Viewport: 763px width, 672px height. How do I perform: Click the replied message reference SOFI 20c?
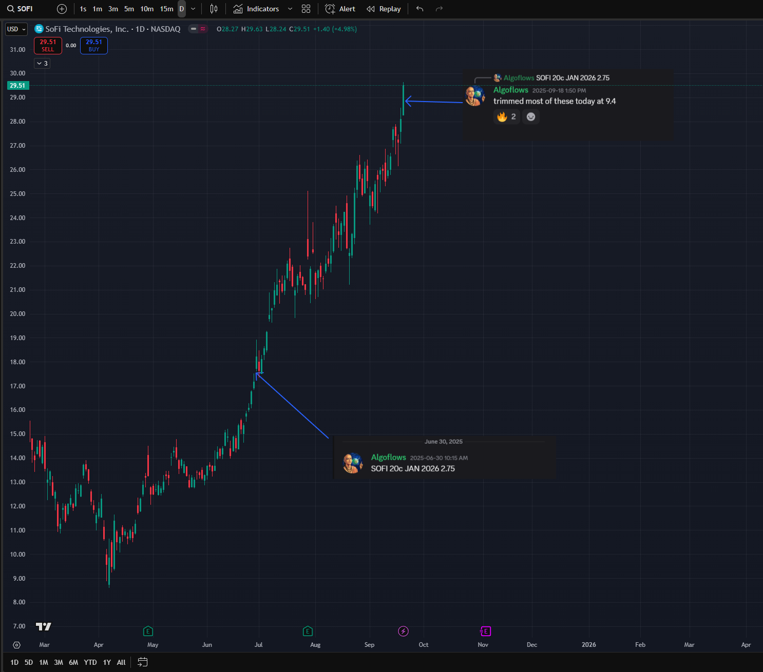(x=573, y=78)
